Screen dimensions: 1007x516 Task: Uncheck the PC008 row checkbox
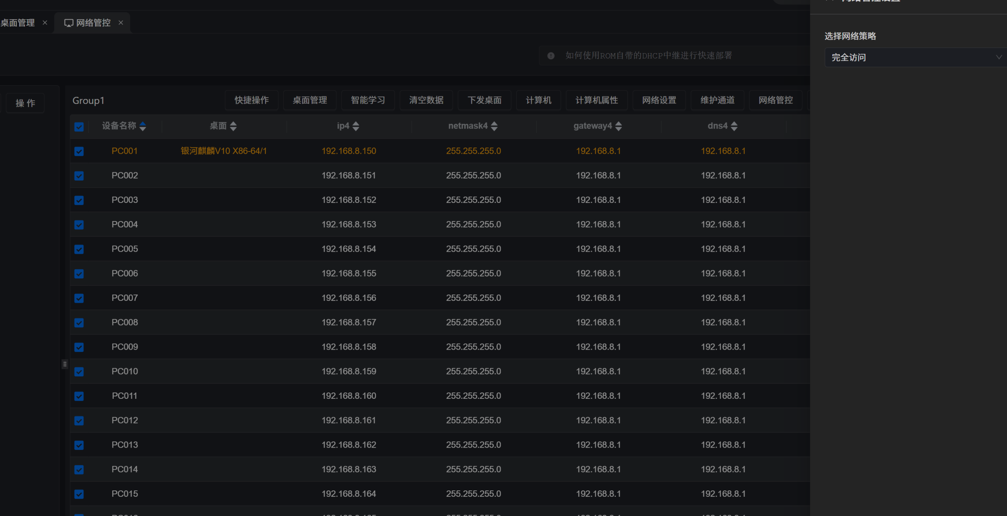coord(79,323)
